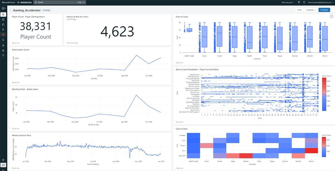Image resolution: width=335 pixels, height=171 pixels.
Task: Open the Queries sidebar icon
Action: tap(3, 30)
